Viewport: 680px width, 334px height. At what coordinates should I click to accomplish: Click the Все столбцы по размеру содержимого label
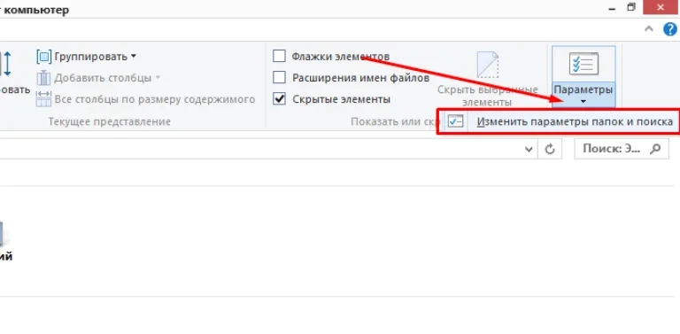pyautogui.click(x=155, y=99)
